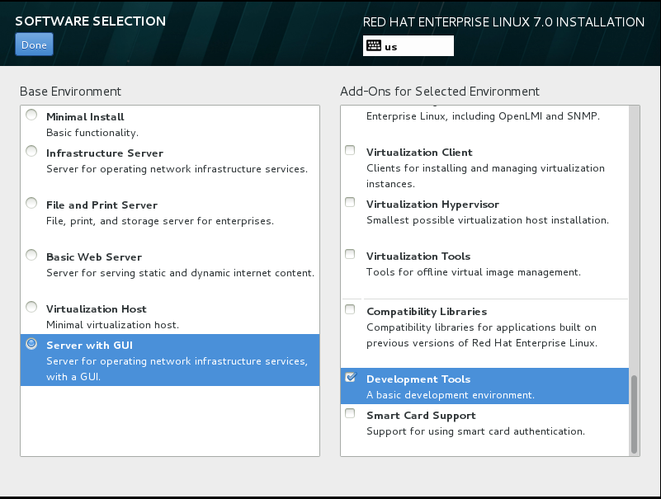661x499 pixels.
Task: Enable the Compatibility Libraries checkbox
Action: click(x=350, y=309)
